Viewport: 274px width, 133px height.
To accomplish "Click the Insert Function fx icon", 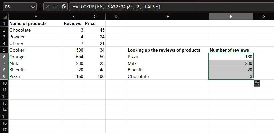I will [x=64, y=7].
